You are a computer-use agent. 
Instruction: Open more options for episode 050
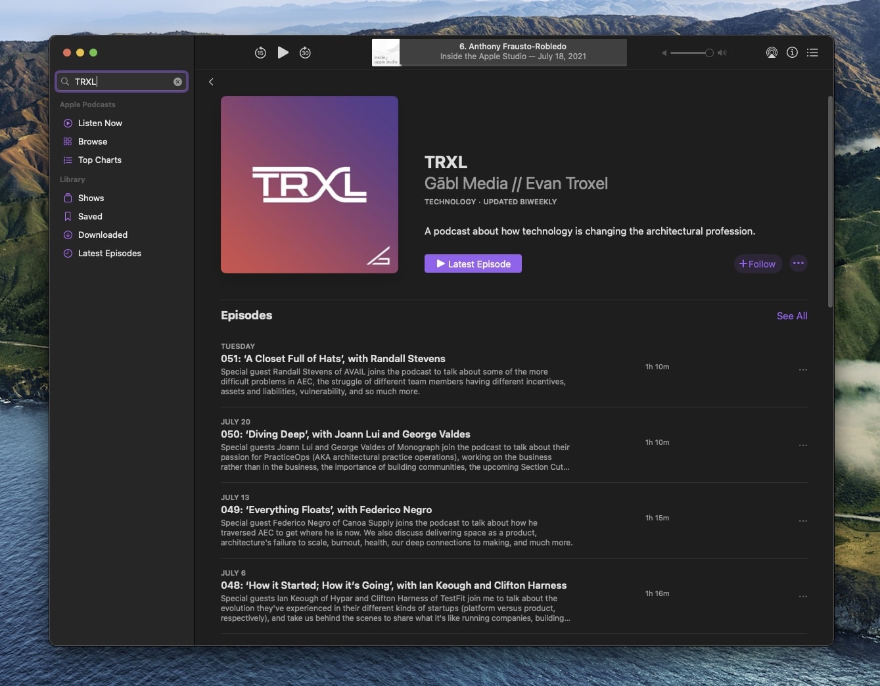[802, 446]
